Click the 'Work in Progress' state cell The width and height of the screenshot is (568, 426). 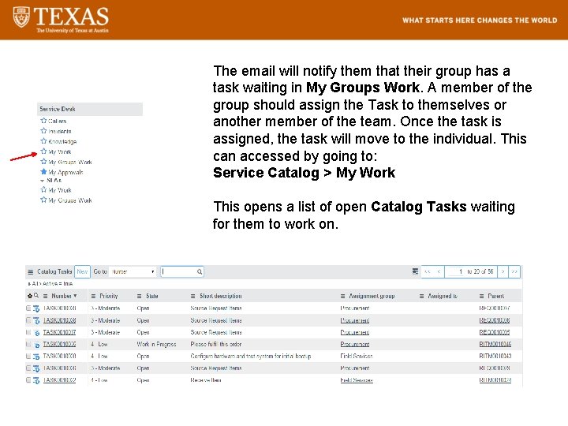coord(156,344)
